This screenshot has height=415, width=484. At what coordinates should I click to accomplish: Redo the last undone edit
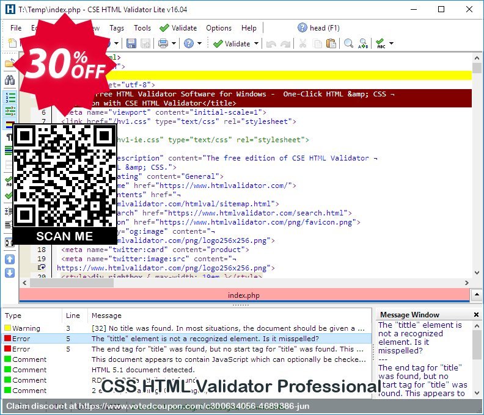tap(285, 44)
